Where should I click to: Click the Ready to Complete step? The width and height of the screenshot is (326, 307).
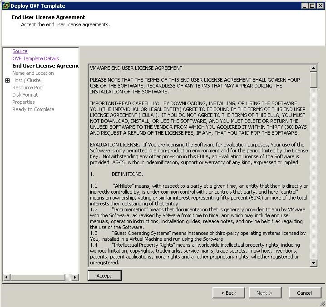[x=33, y=109]
